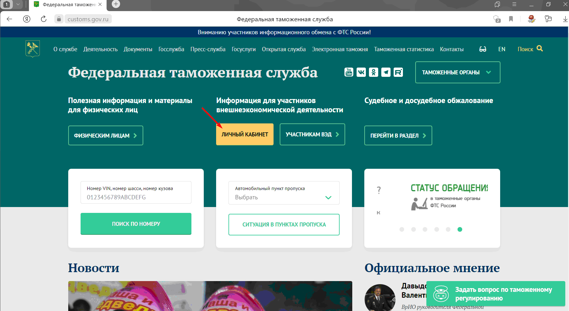
Task: Click the Федеральная таможенная служба page title
Action: (x=193, y=73)
